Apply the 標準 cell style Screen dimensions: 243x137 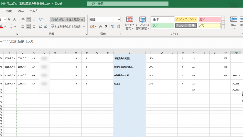(x=163, y=19)
